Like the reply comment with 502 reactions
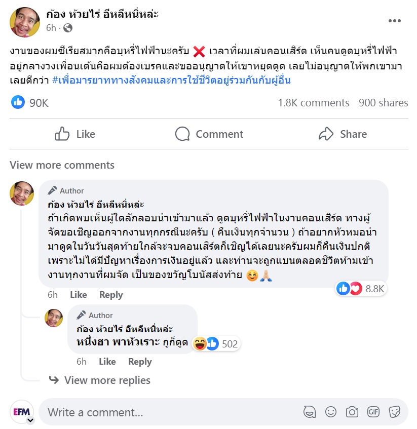417x429 pixels. point(107,362)
